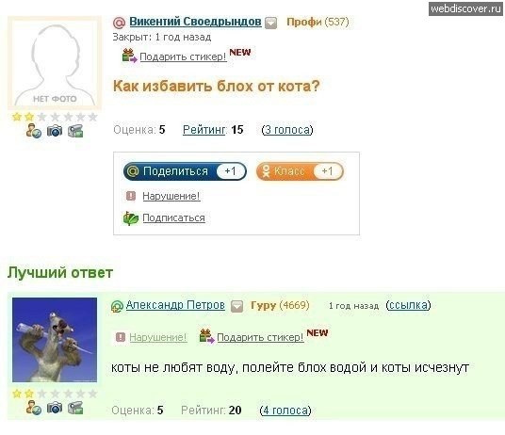
Task: Open the asker's videos via the camcorder icon
Action: pos(75,131)
